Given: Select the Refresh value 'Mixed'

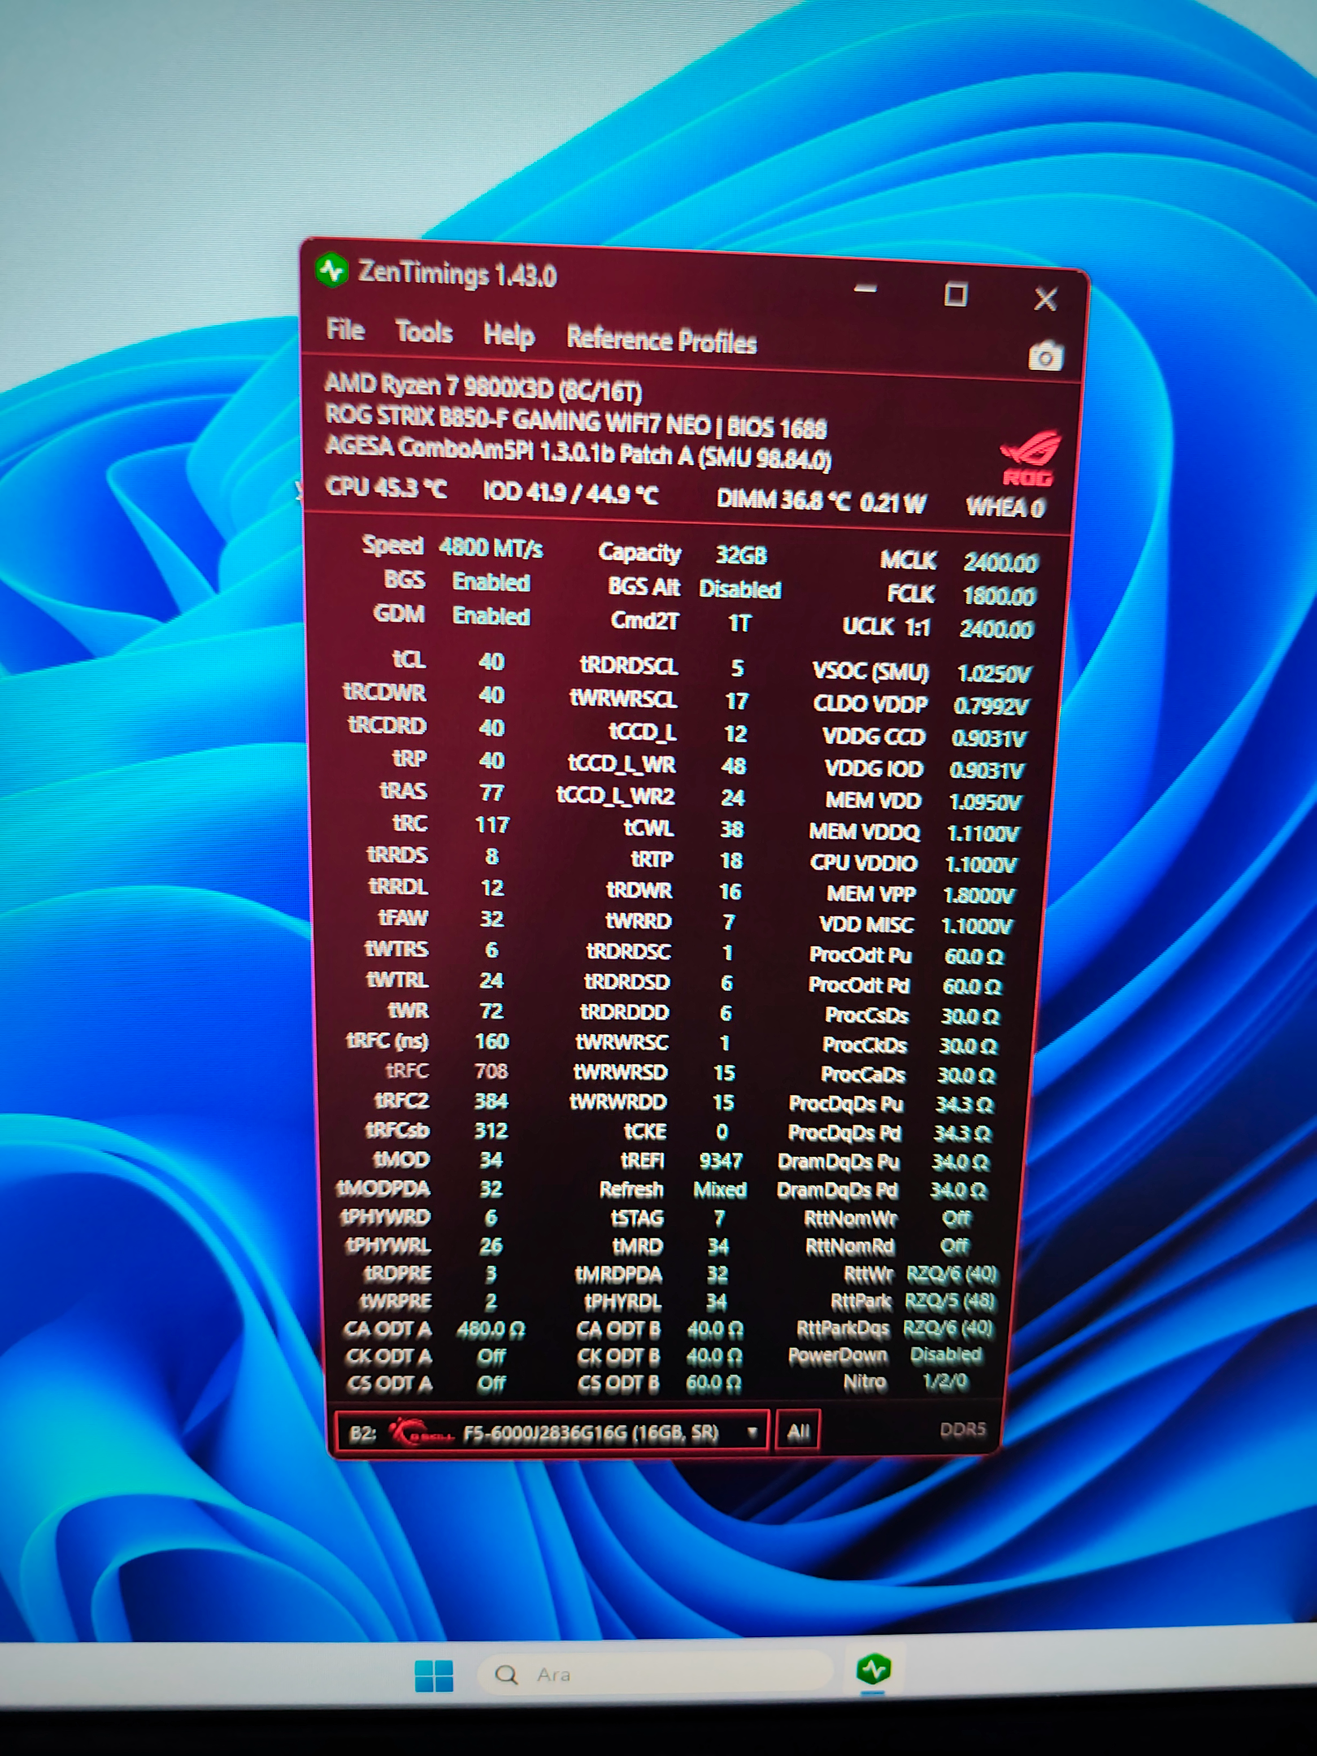Looking at the screenshot, I should pyautogui.click(x=719, y=1190).
